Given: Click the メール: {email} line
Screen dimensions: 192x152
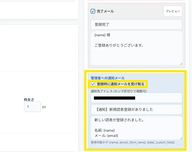Looking at the screenshot, I should pyautogui.click(x=106, y=136).
